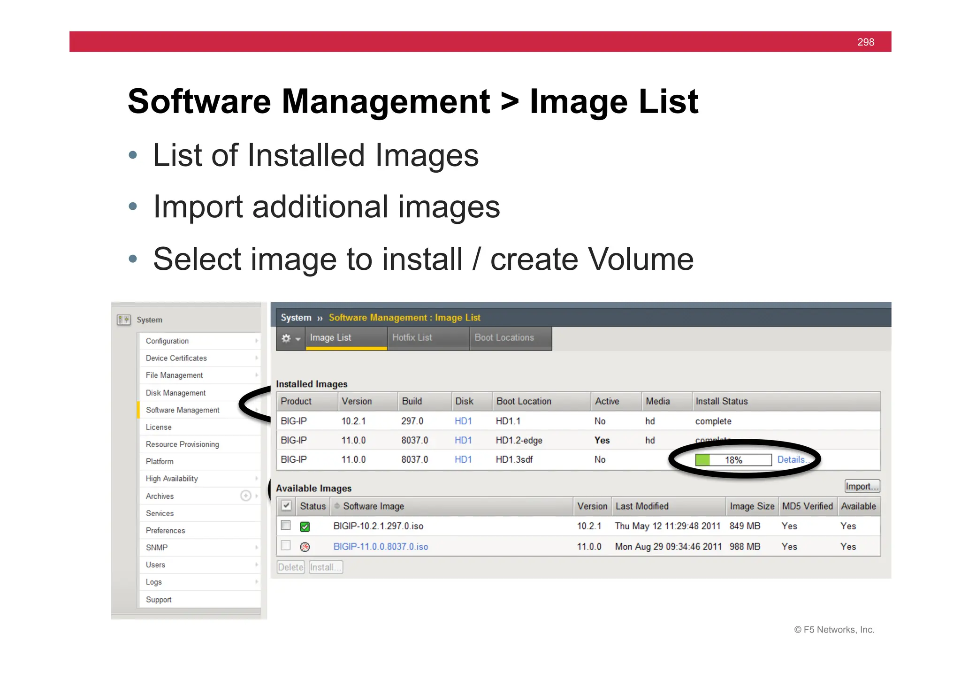Expand the Users submenu arrow
This screenshot has width=961, height=679.
tap(257, 565)
